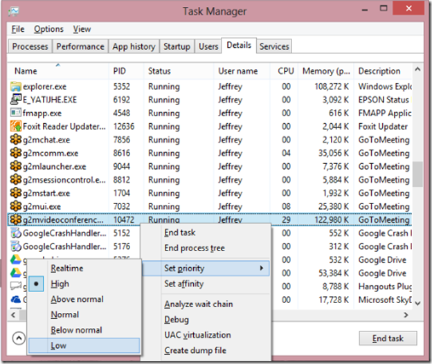Select Analyze wait chain
Image resolution: width=432 pixels, height=364 pixels.
(x=199, y=304)
